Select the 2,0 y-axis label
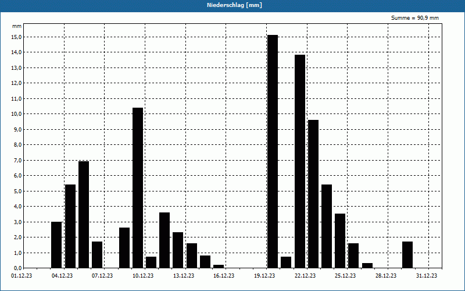The height and width of the screenshot is (291, 465). pos(17,237)
